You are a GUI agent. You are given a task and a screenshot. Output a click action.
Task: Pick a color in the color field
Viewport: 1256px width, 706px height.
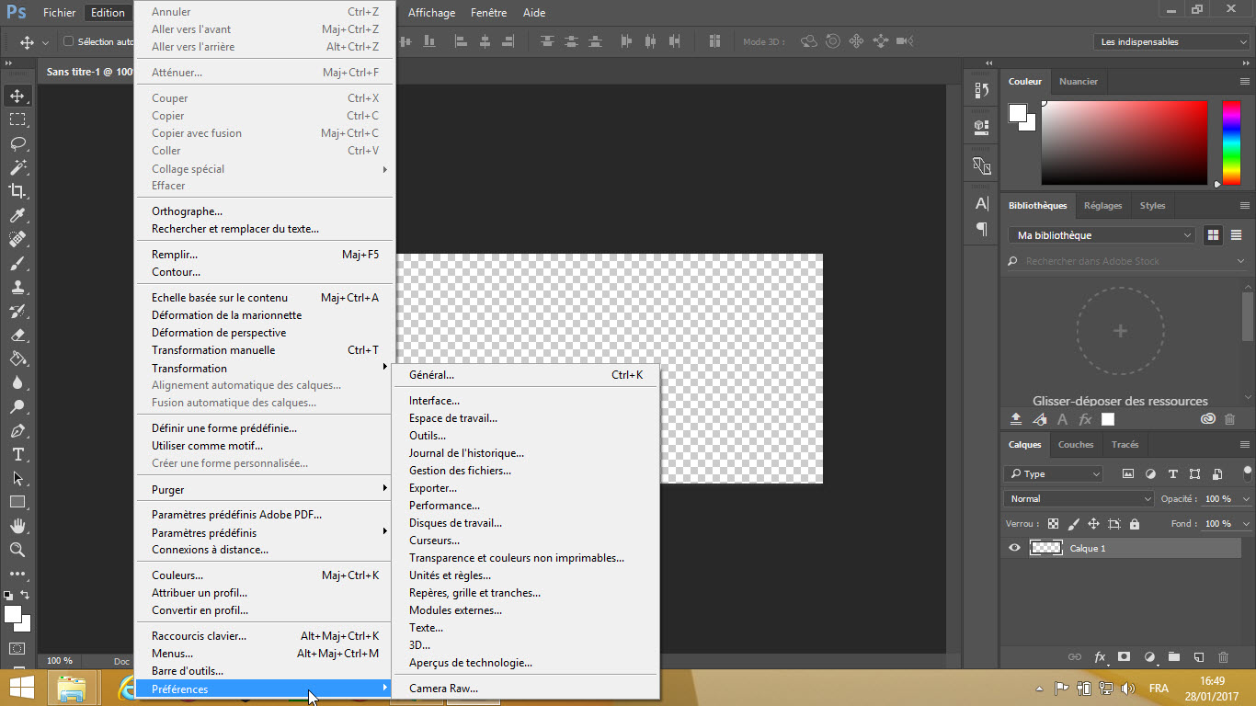(1124, 142)
